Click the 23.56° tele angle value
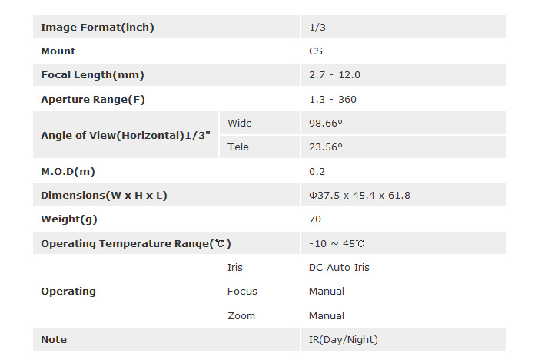The image size is (538, 356). pos(326,147)
